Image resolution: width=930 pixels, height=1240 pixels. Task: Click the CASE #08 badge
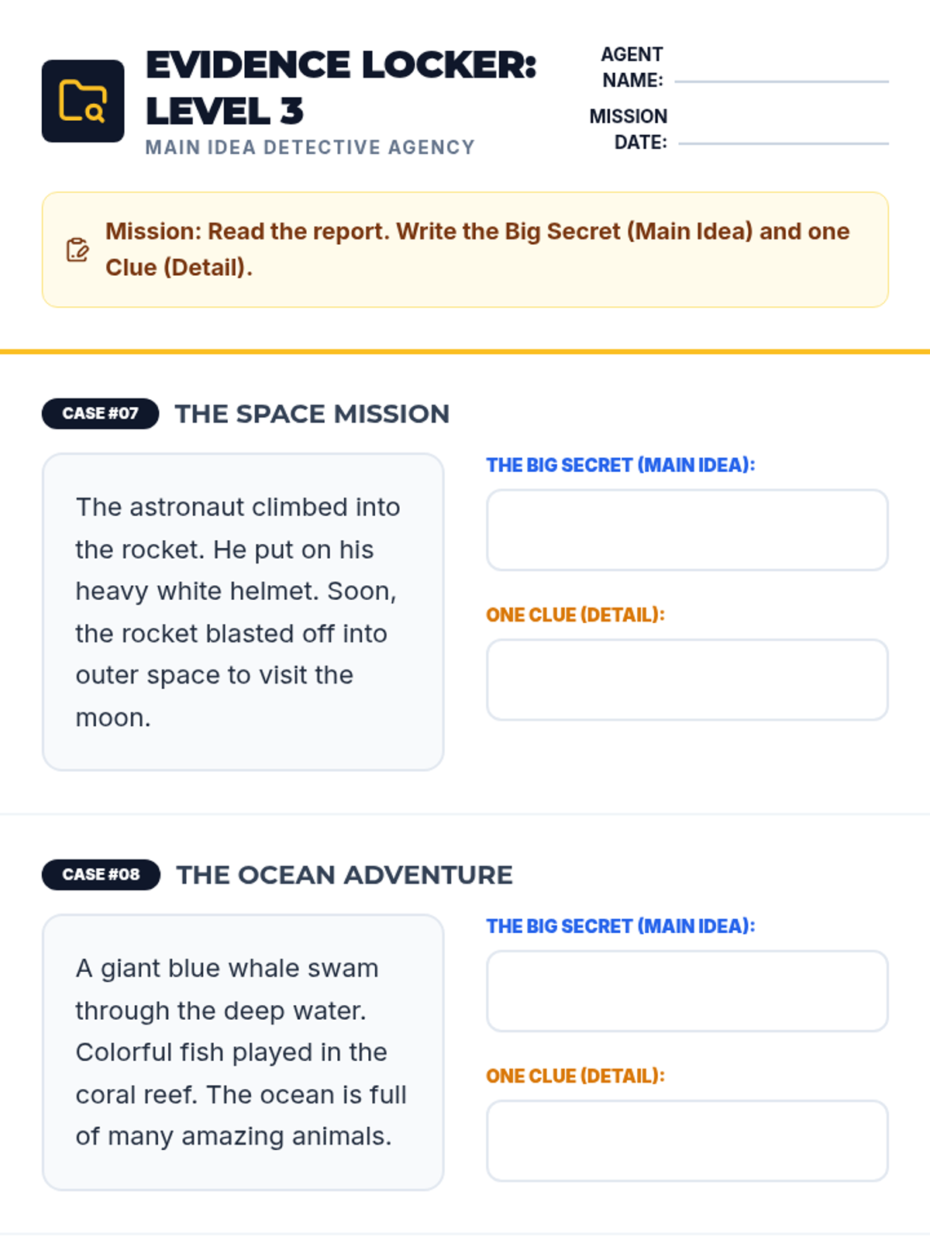pyautogui.click(x=101, y=875)
